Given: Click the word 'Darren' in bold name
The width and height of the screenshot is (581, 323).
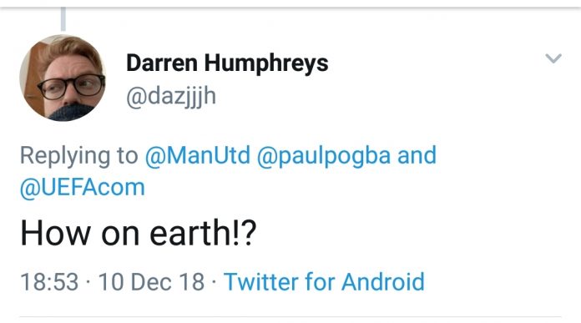Looking at the screenshot, I should click(162, 63).
